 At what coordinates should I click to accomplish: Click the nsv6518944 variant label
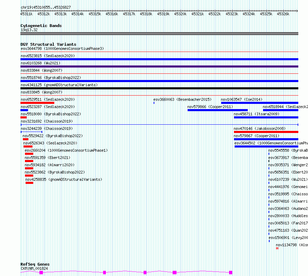[x=286, y=107]
